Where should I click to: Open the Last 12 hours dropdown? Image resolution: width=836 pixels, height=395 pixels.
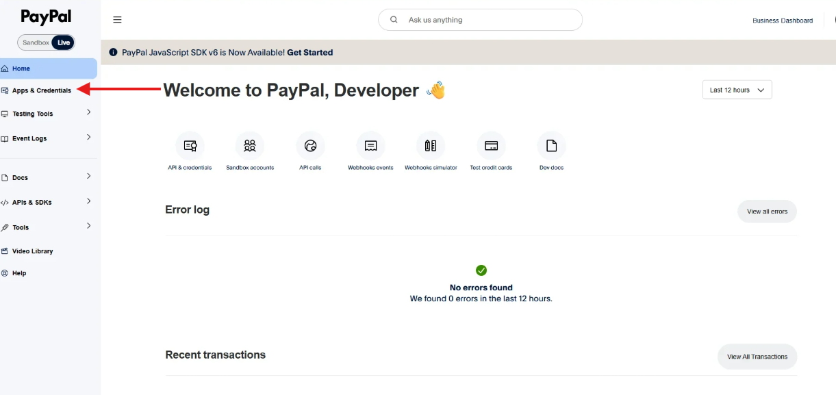(737, 90)
